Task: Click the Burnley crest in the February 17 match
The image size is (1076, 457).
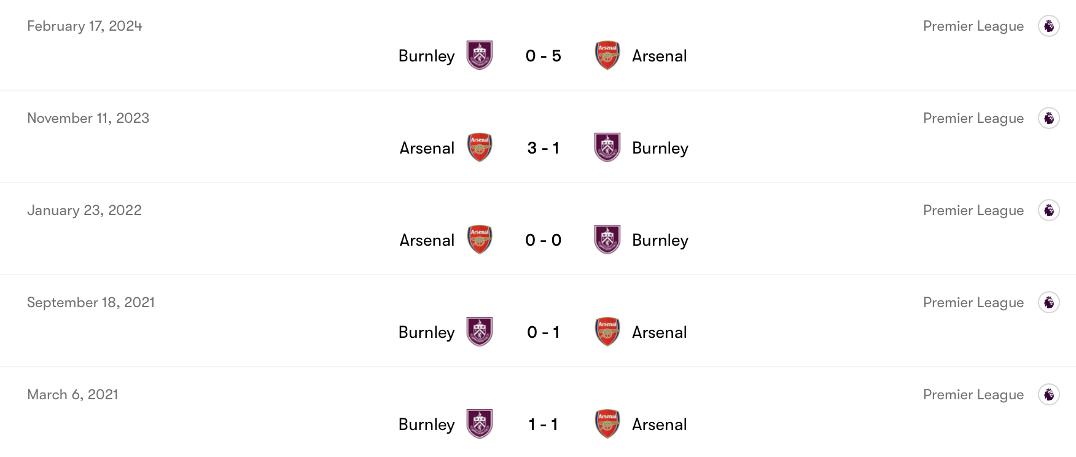Action: pyautogui.click(x=479, y=55)
